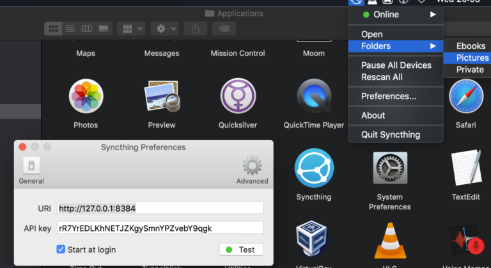Open the Safari compass icon
Image resolution: width=491 pixels, height=268 pixels.
pos(465,97)
